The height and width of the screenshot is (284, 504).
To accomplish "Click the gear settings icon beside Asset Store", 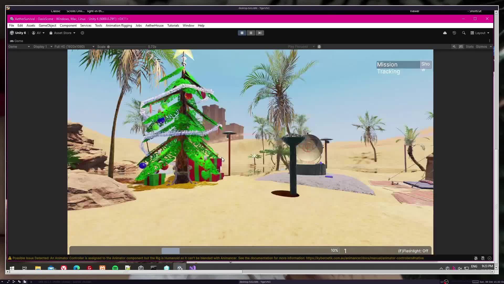I will [x=82, y=33].
